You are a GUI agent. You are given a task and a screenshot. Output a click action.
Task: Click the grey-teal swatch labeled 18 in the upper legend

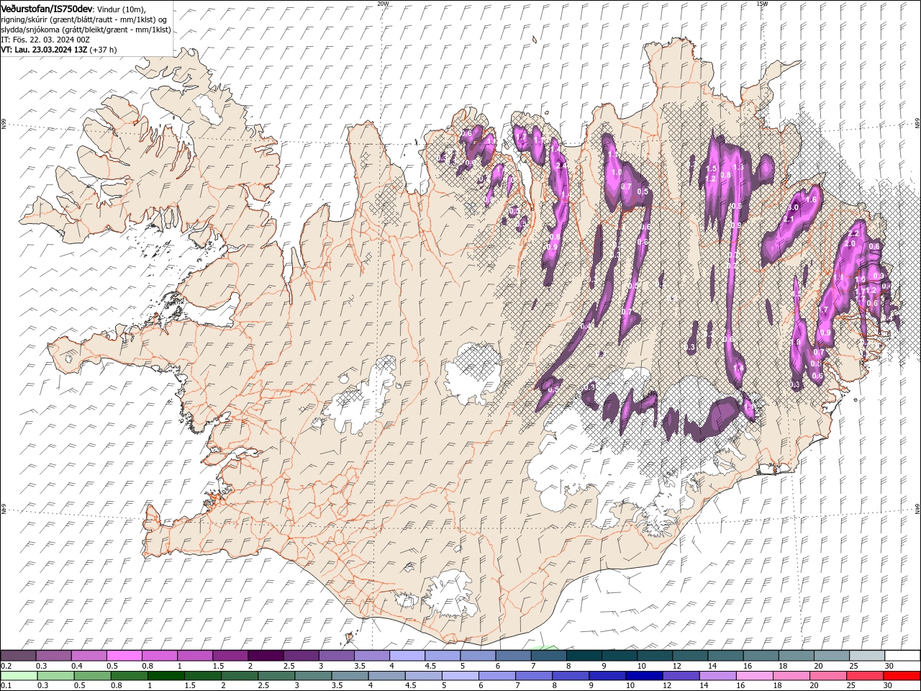(x=796, y=656)
